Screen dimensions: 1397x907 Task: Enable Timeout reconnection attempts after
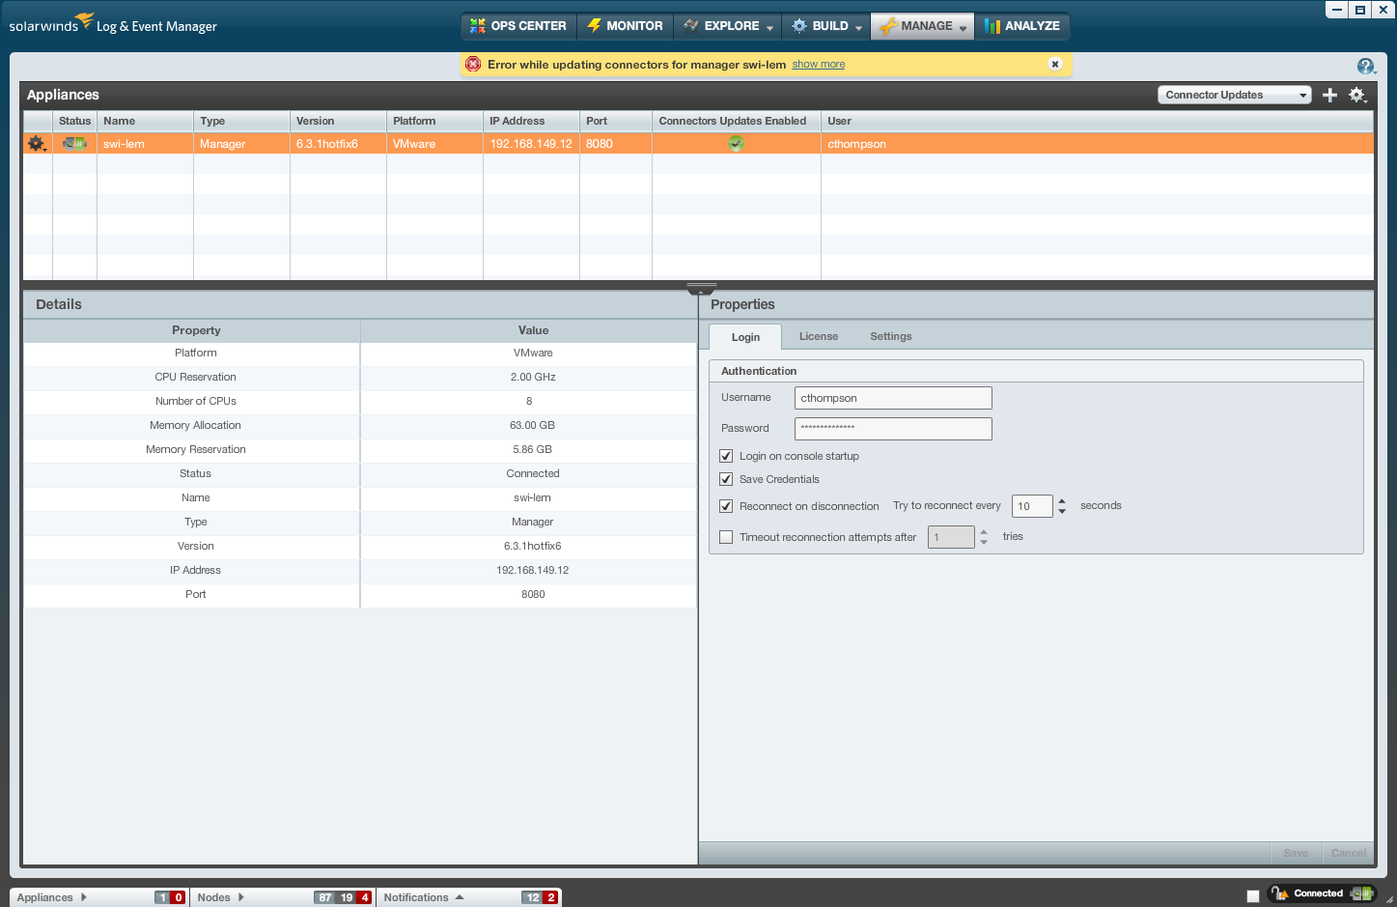(x=726, y=537)
